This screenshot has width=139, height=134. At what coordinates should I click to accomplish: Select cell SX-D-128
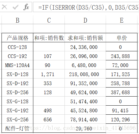click(x=17, y=74)
